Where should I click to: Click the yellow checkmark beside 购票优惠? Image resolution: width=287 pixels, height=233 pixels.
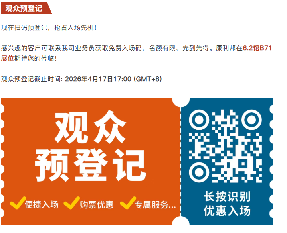[72, 203]
